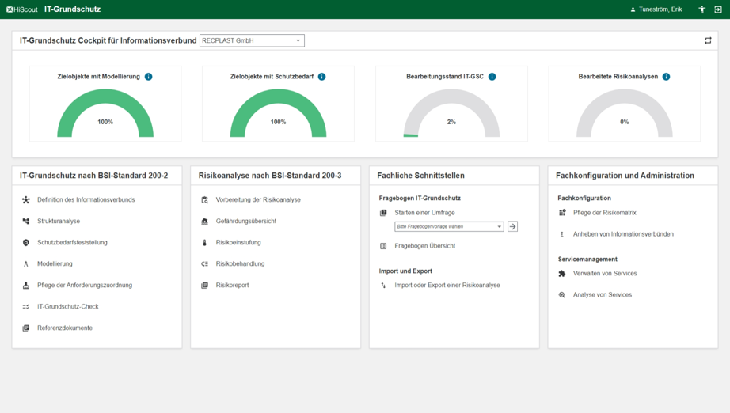The image size is (730, 413).
Task: Open the Risikoreport link
Action: pyautogui.click(x=232, y=286)
